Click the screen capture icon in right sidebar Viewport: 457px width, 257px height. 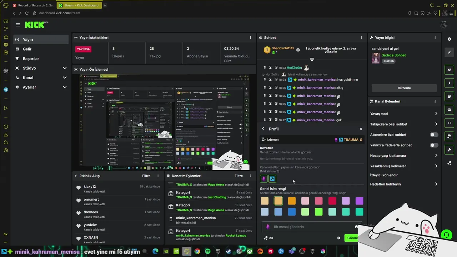pyautogui.click(x=449, y=70)
